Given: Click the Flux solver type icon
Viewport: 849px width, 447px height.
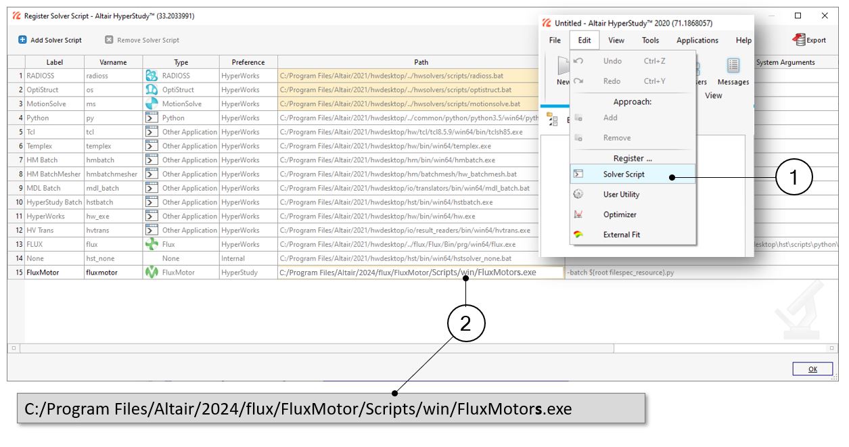Looking at the screenshot, I should [x=152, y=245].
